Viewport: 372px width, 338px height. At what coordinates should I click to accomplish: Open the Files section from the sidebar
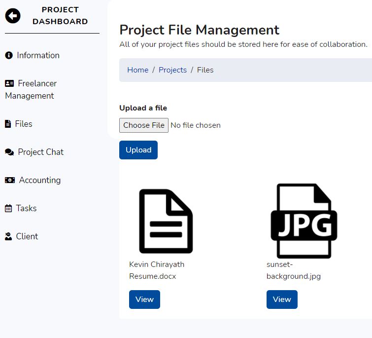coord(23,124)
